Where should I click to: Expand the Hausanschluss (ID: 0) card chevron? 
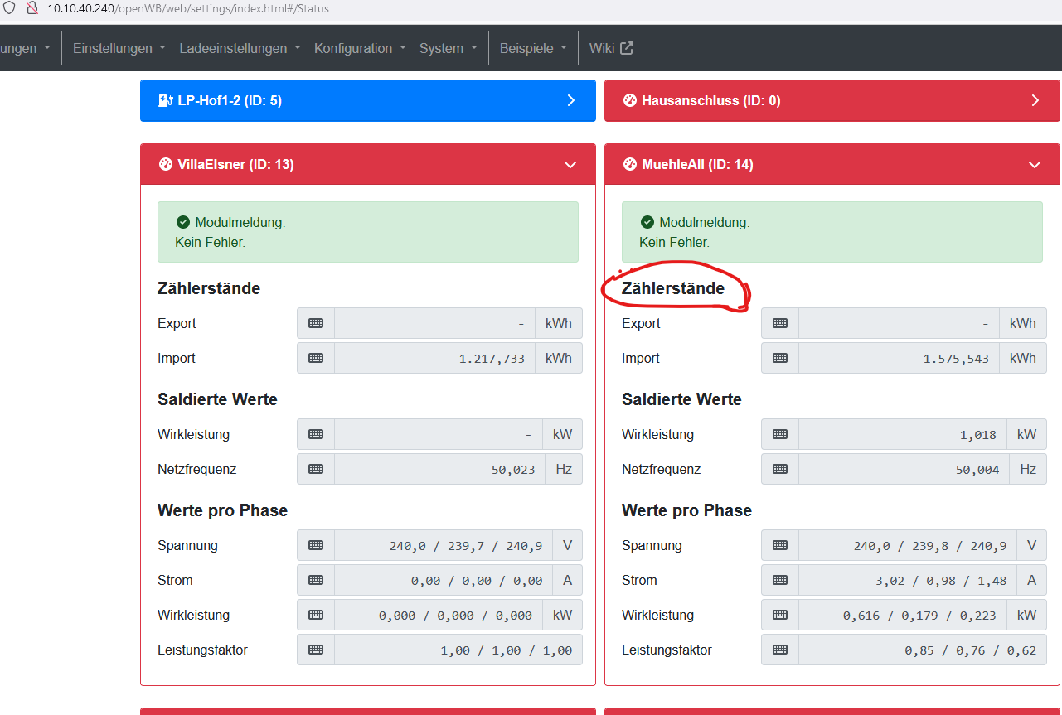(x=1035, y=100)
